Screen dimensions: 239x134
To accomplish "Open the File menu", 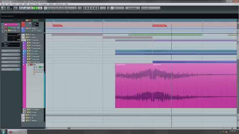I will (5, 4).
